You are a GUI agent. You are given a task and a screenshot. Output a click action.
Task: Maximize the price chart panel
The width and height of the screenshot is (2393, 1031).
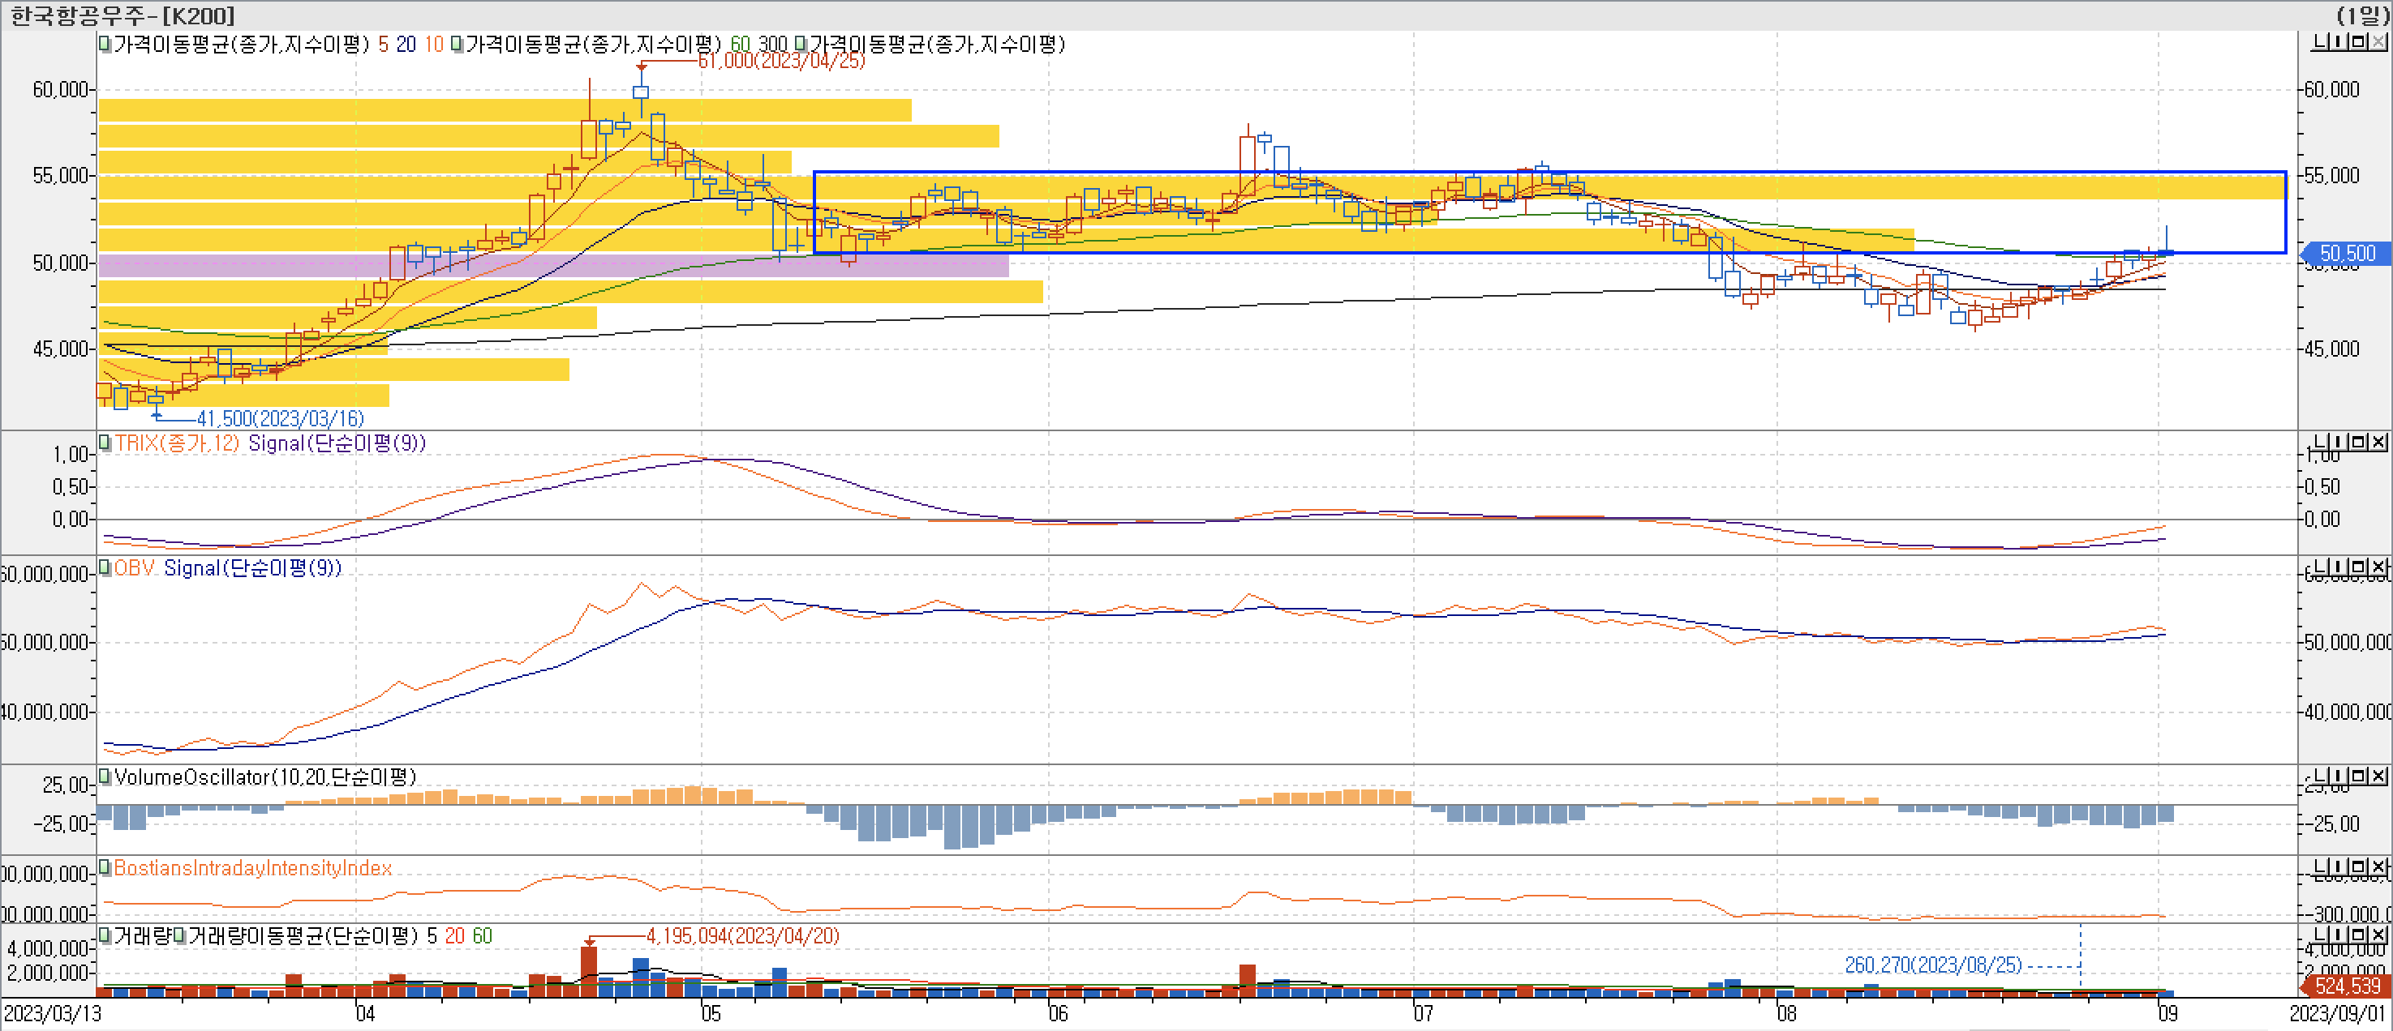[2360, 43]
